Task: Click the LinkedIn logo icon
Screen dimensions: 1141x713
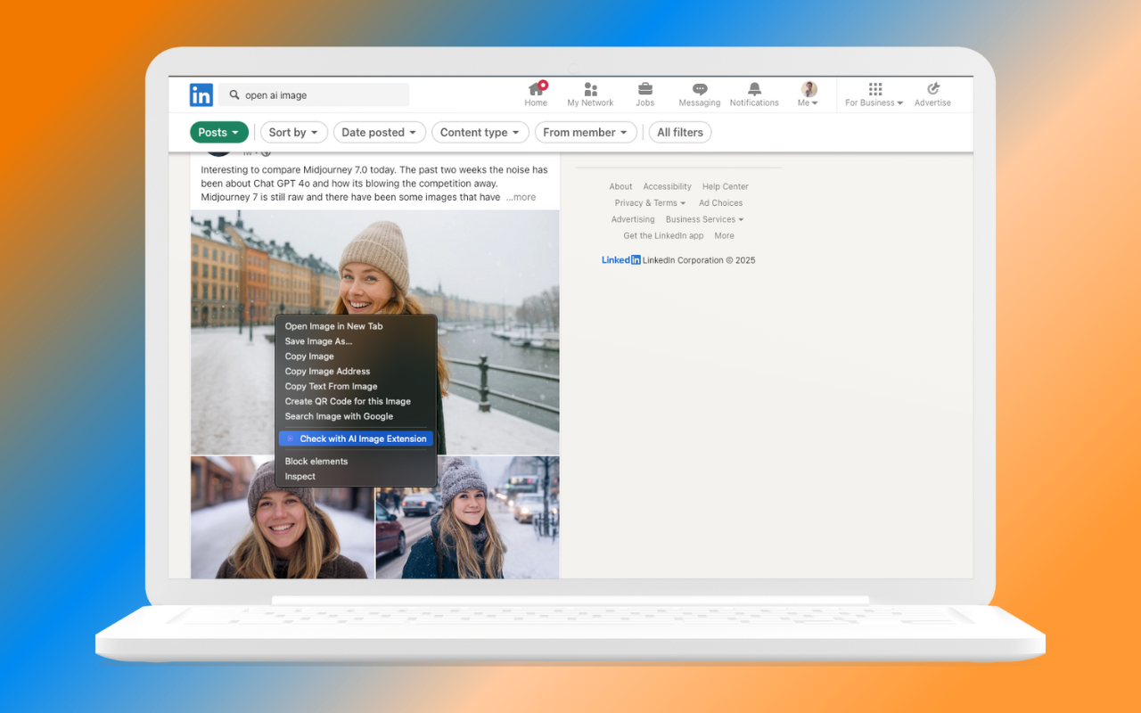Action: (201, 94)
